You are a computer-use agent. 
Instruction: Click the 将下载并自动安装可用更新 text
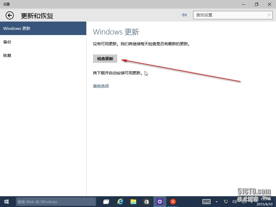click(118, 73)
